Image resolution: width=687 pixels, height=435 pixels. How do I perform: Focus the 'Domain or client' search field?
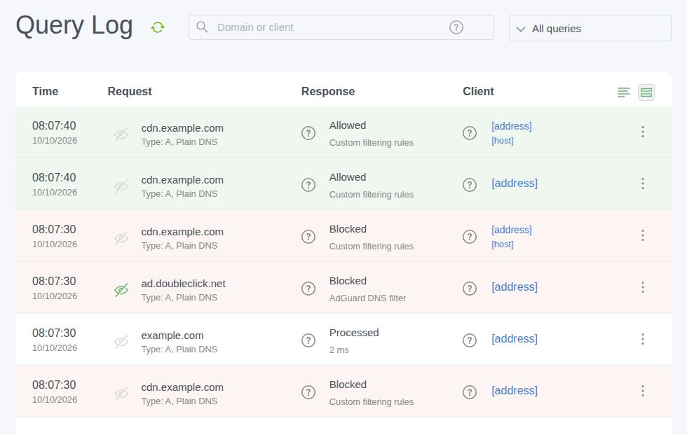(341, 27)
